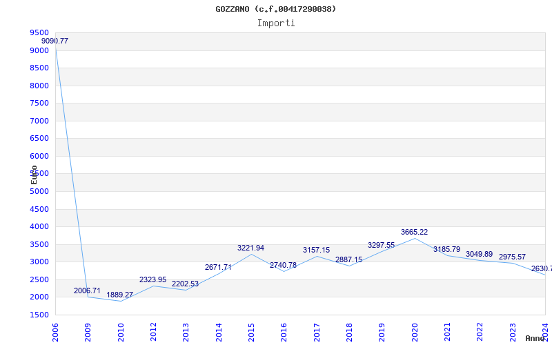Image resolution: width=552 pixels, height=345 pixels.
Task: Click the 6500 y-axis tick label
Action: (x=39, y=139)
